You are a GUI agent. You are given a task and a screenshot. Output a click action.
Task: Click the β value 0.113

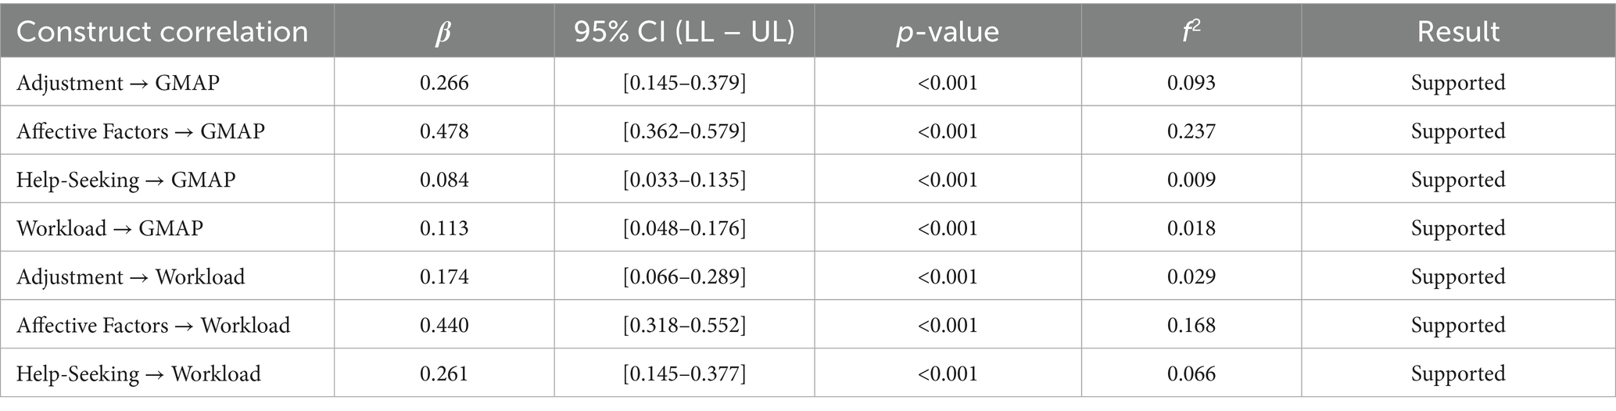pyautogui.click(x=444, y=228)
